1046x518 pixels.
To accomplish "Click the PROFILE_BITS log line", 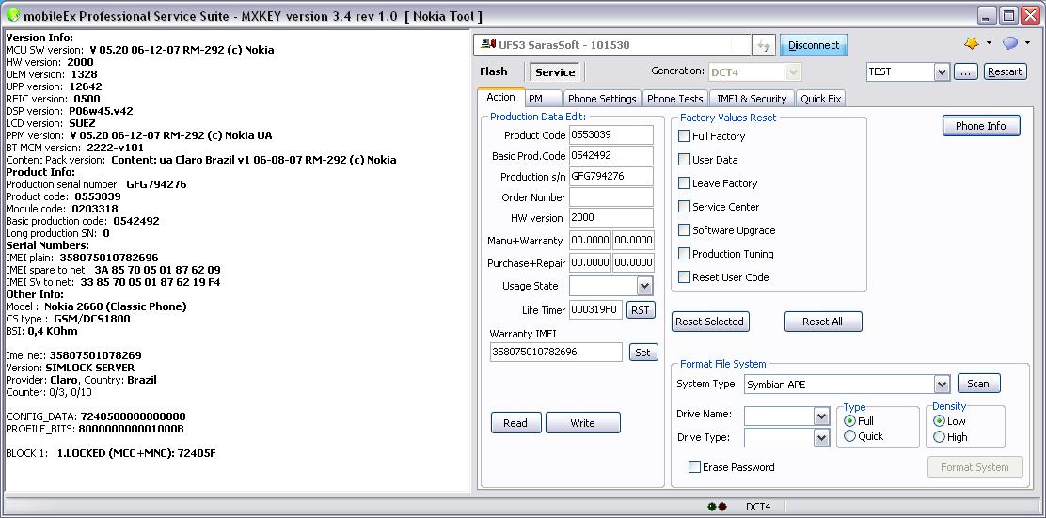I will (x=95, y=429).
